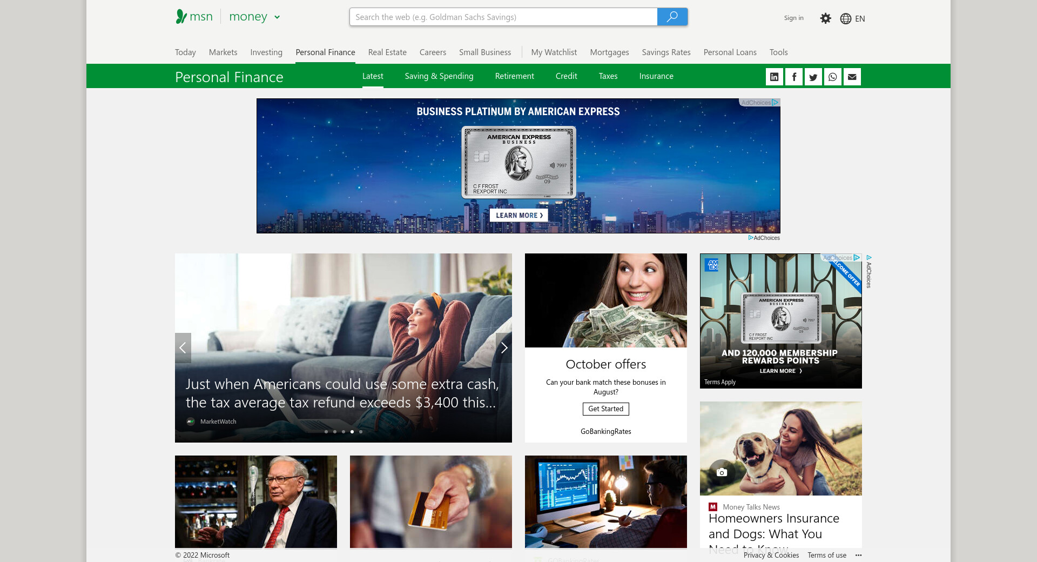Go to previous carousel slide arrow

183,348
